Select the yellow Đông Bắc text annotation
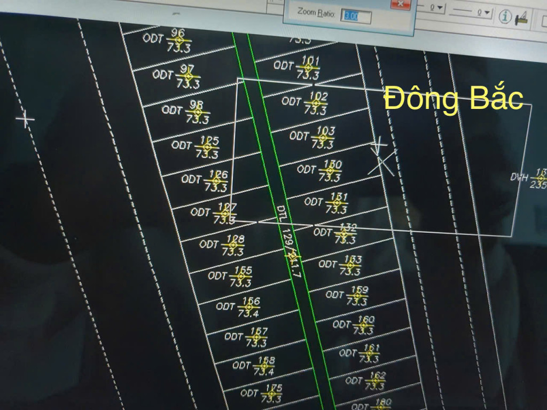547x410 pixels. point(453,99)
